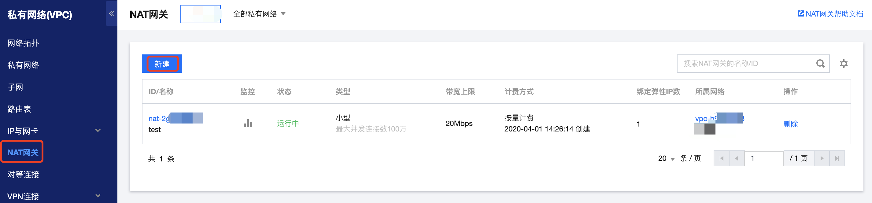This screenshot has height=203, width=872.
Task: Delete the test NAT gateway via 删除
Action: 790,124
